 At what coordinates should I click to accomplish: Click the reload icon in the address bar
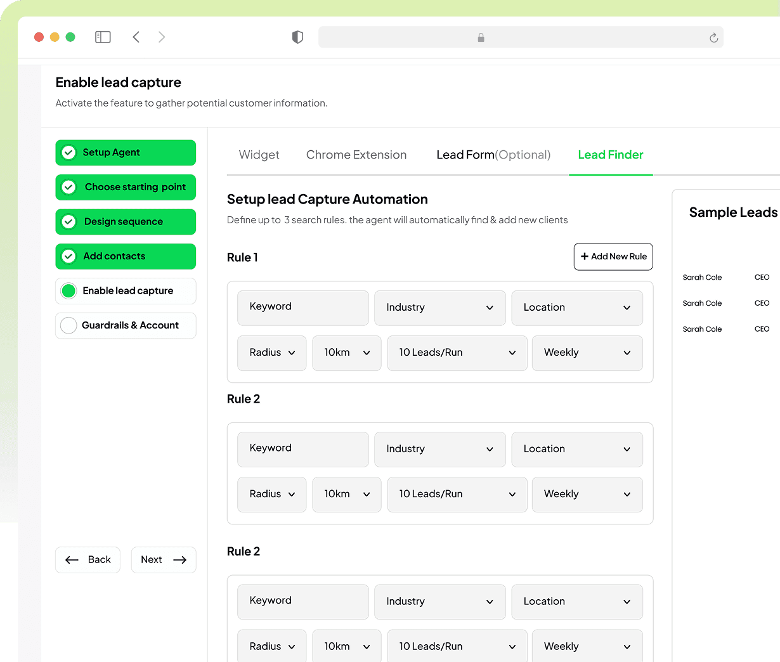coord(713,37)
